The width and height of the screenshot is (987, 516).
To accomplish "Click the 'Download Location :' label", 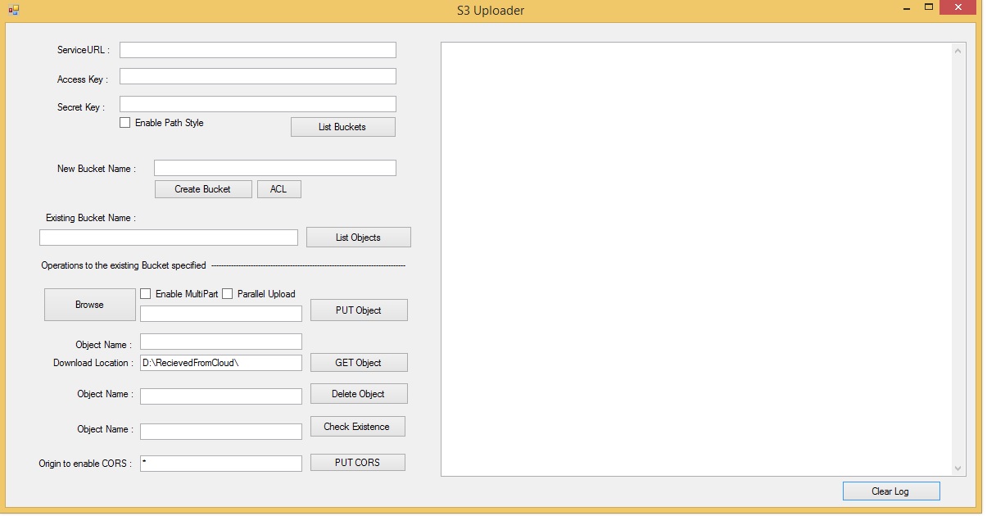I will [93, 363].
